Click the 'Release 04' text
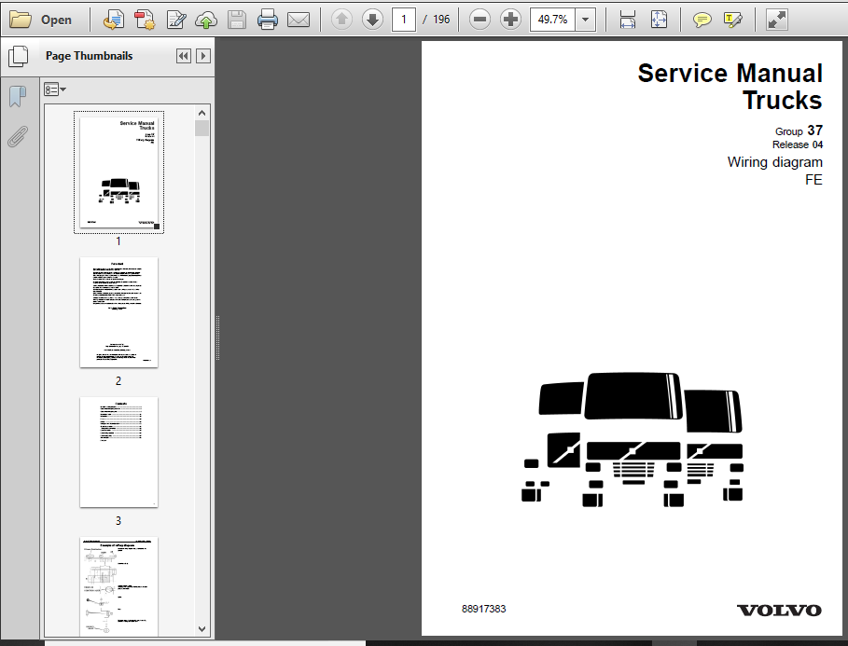The image size is (848, 646). coord(798,144)
